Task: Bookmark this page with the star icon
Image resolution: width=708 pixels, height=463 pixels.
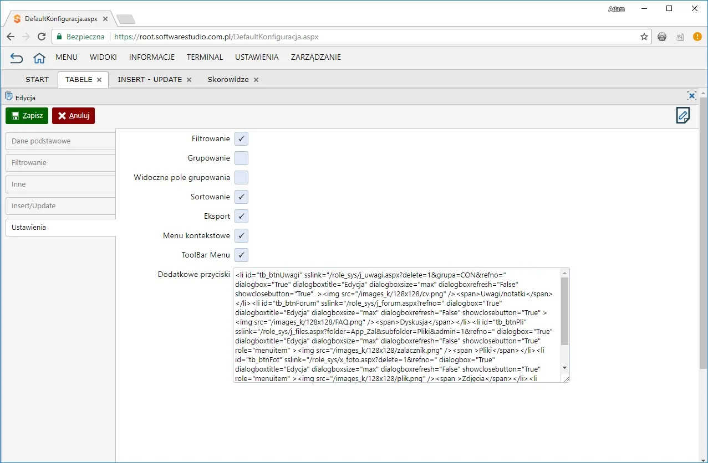Action: (644, 37)
